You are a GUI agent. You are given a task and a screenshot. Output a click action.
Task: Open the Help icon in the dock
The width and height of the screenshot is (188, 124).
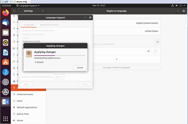point(5,72)
